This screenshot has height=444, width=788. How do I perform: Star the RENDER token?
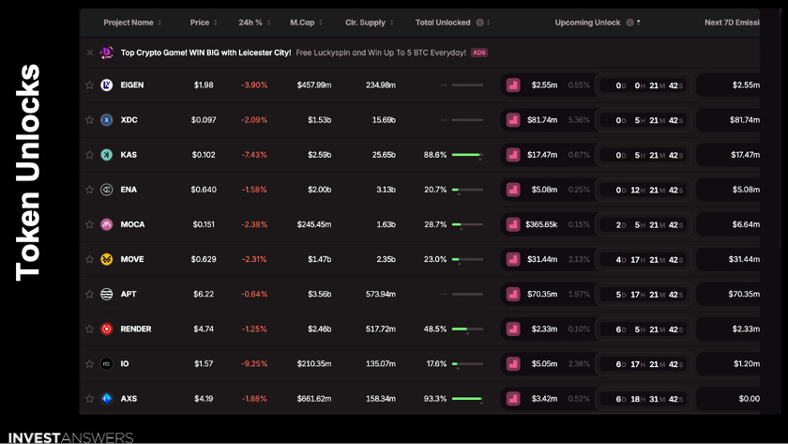pos(89,329)
